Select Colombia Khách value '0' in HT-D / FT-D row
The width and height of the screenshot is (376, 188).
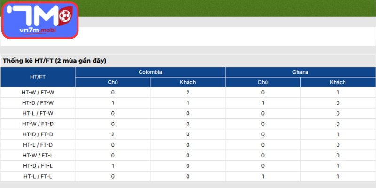[x=188, y=134]
